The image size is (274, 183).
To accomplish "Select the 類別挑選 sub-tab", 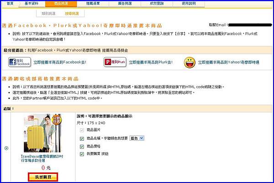I will (x=48, y=13).
